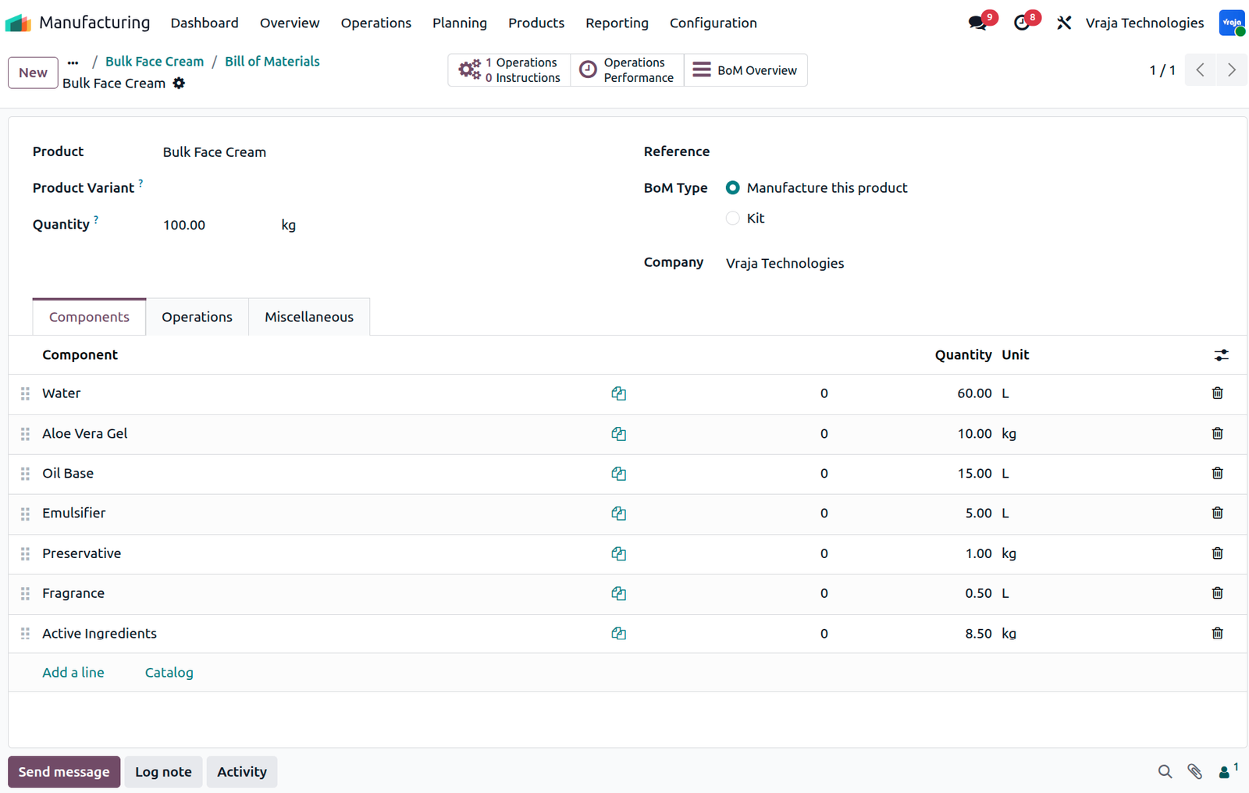The width and height of the screenshot is (1249, 793).
Task: Create a New bill of materials
Action: coord(33,73)
